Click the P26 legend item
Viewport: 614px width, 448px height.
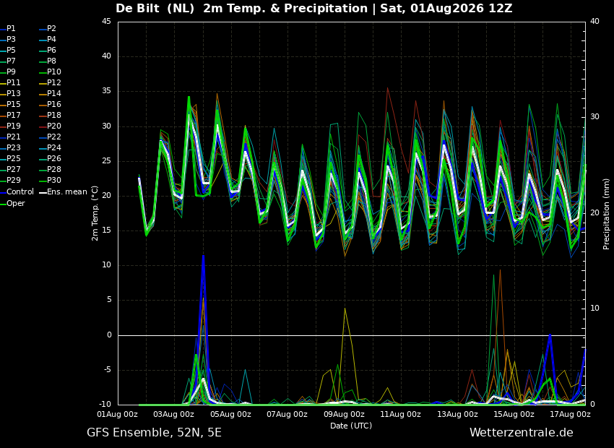click(x=51, y=158)
